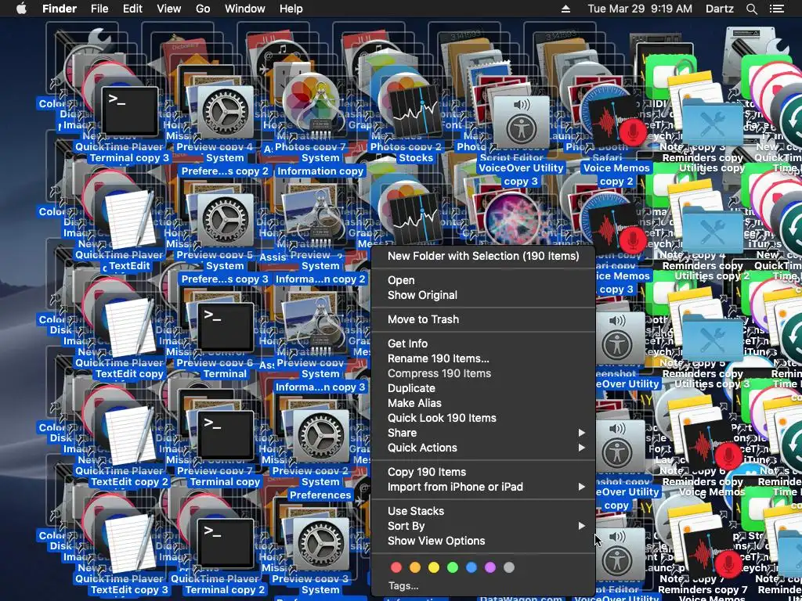802x601 pixels.
Task: Click the Utilities copy 3 folder icon
Action: point(712,337)
